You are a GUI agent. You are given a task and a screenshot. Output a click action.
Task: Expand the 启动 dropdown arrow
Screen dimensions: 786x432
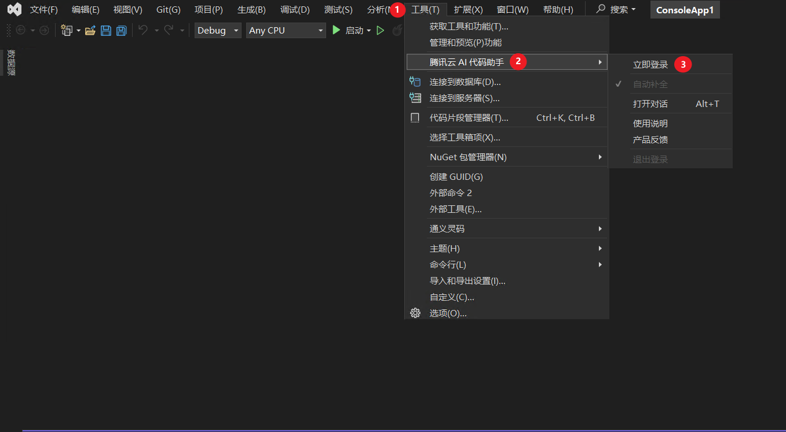click(368, 31)
